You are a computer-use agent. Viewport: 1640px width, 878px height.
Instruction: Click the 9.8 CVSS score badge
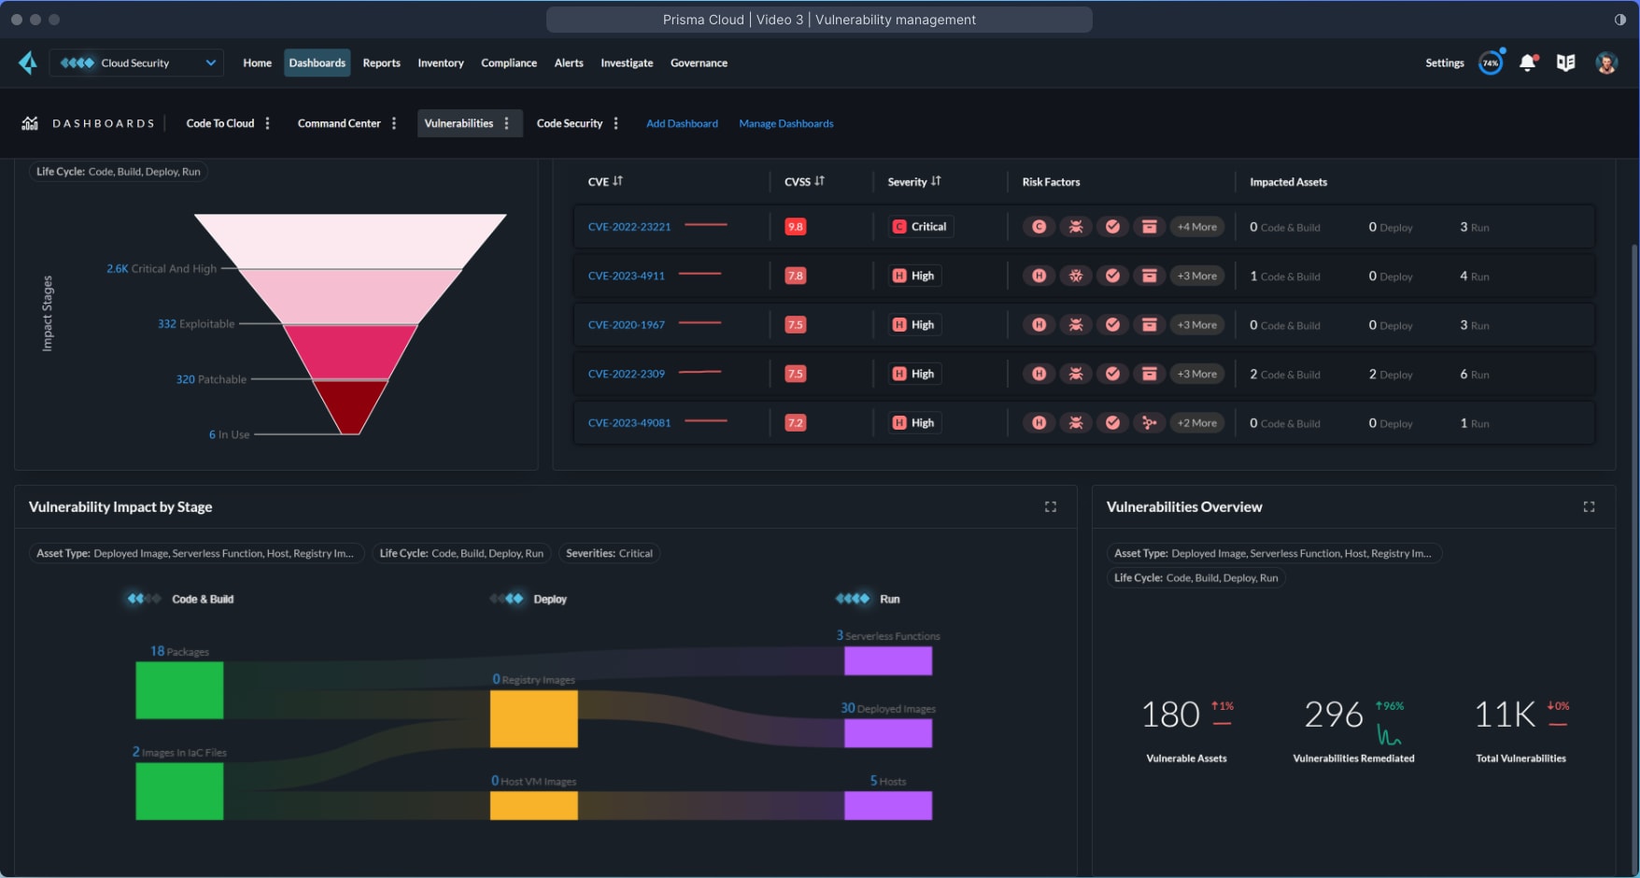click(x=795, y=226)
